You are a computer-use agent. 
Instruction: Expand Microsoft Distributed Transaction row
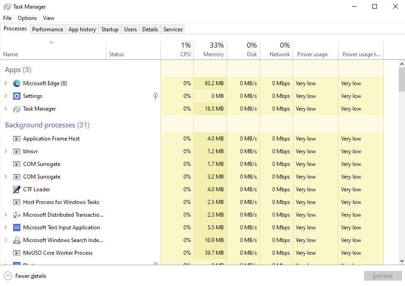(6, 214)
